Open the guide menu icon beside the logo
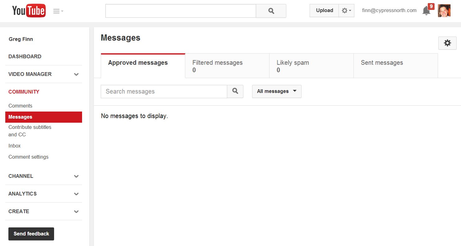The height and width of the screenshot is (246, 461). tap(58, 11)
